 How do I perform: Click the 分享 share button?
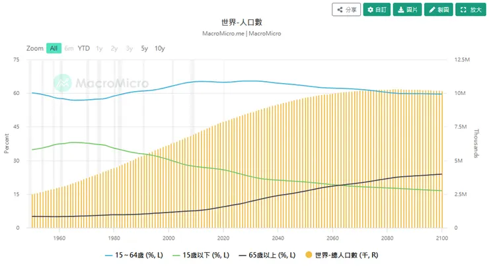tap(346, 10)
